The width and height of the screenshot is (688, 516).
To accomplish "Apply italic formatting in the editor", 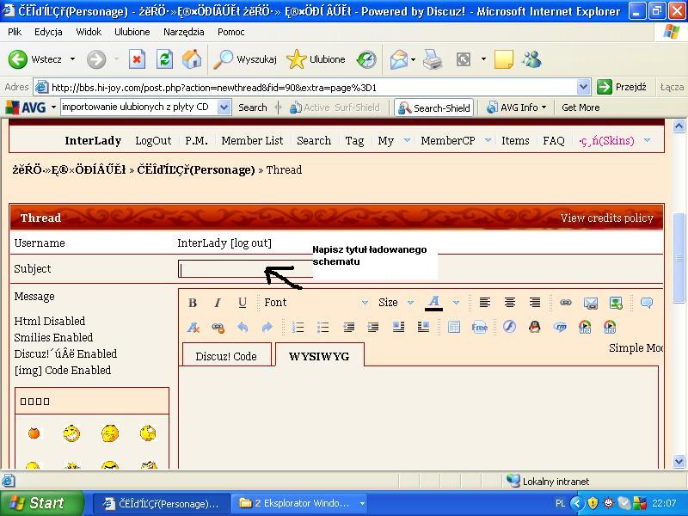I will pos(218,303).
